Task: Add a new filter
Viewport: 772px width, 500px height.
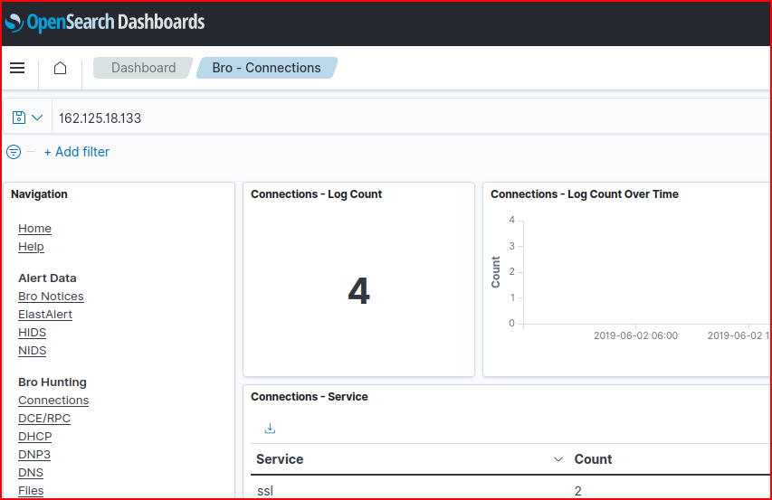Action: tap(77, 152)
